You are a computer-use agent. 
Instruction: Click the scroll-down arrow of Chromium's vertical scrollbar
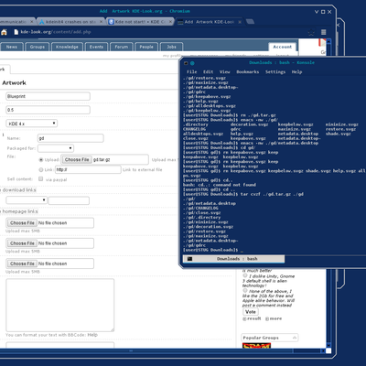[328, 345]
